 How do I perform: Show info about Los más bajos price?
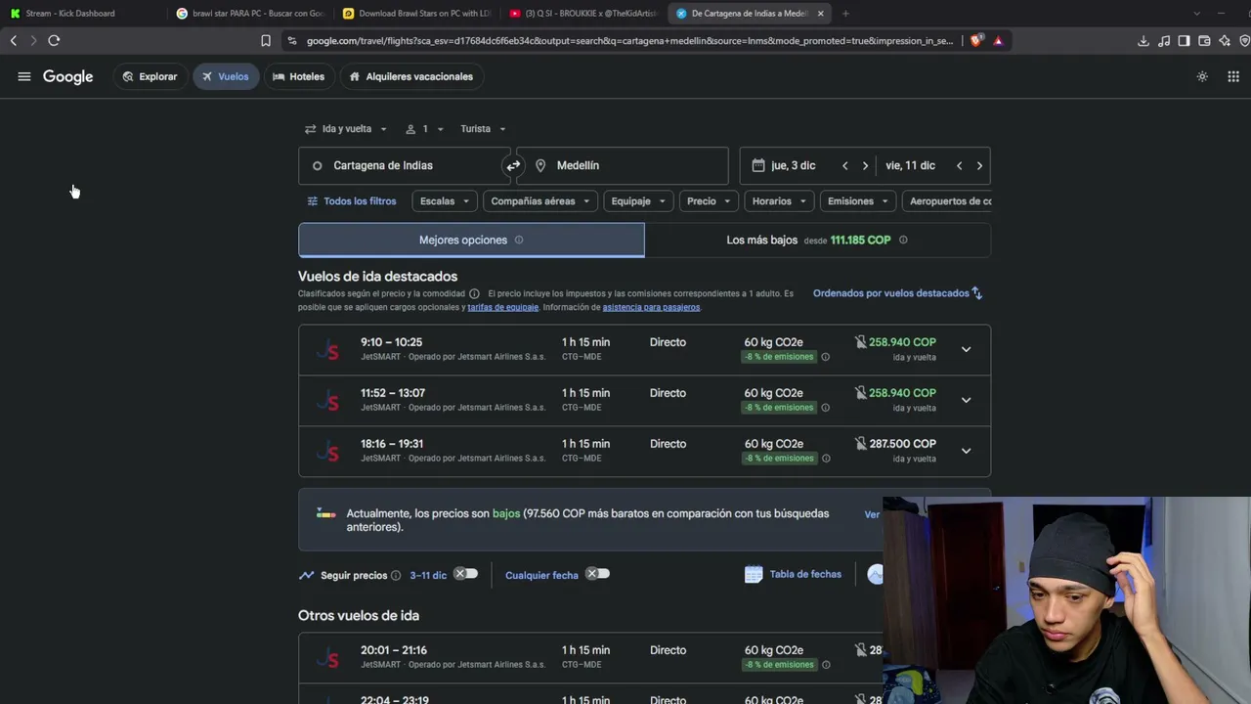[x=903, y=240]
